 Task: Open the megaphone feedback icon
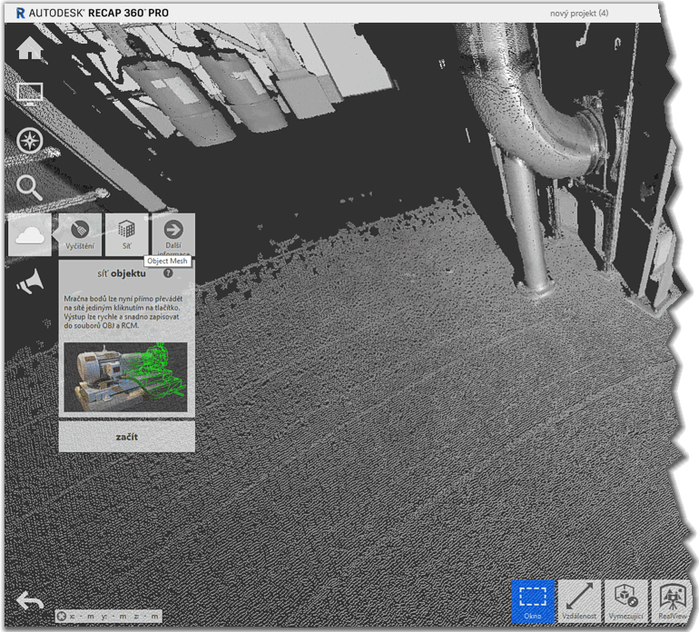tap(30, 282)
